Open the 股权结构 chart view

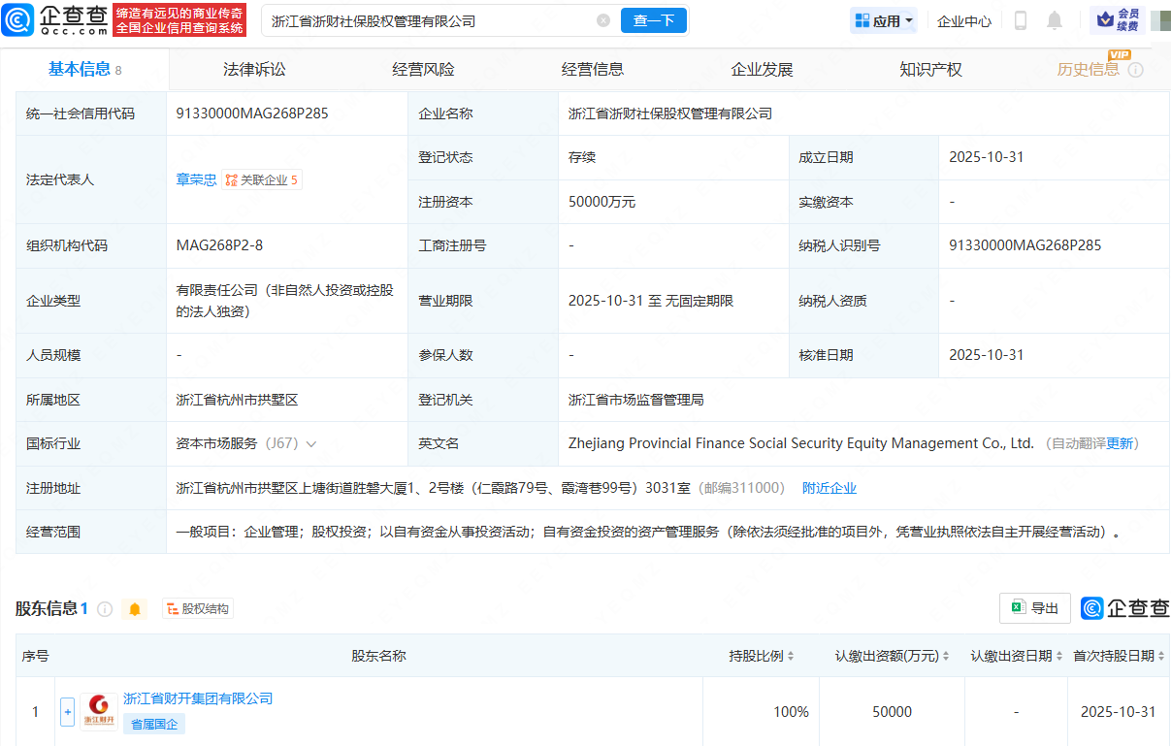(198, 609)
